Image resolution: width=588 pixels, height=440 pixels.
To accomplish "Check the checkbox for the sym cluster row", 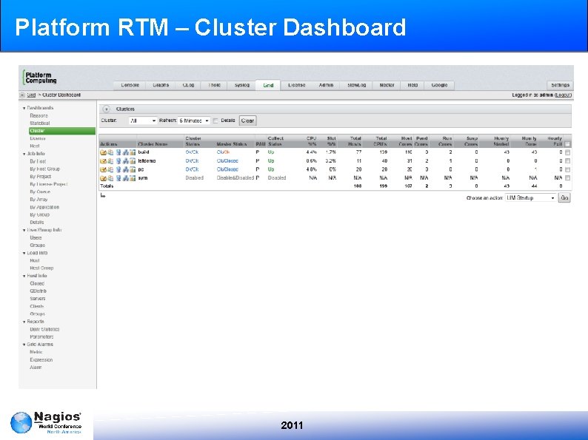I will (567, 178).
